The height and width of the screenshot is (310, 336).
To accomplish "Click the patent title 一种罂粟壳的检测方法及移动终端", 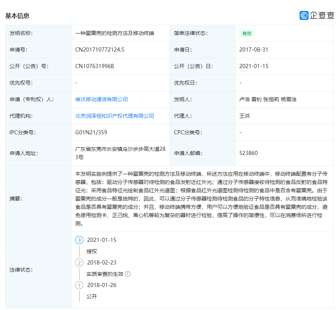I will pos(115,33).
